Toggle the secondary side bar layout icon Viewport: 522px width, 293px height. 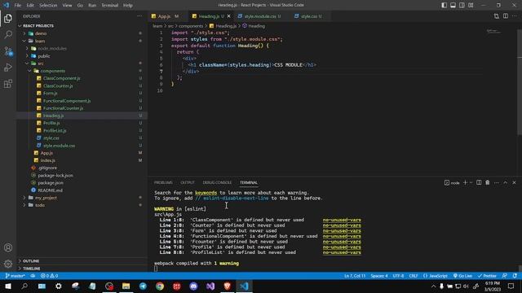[x=462, y=5]
